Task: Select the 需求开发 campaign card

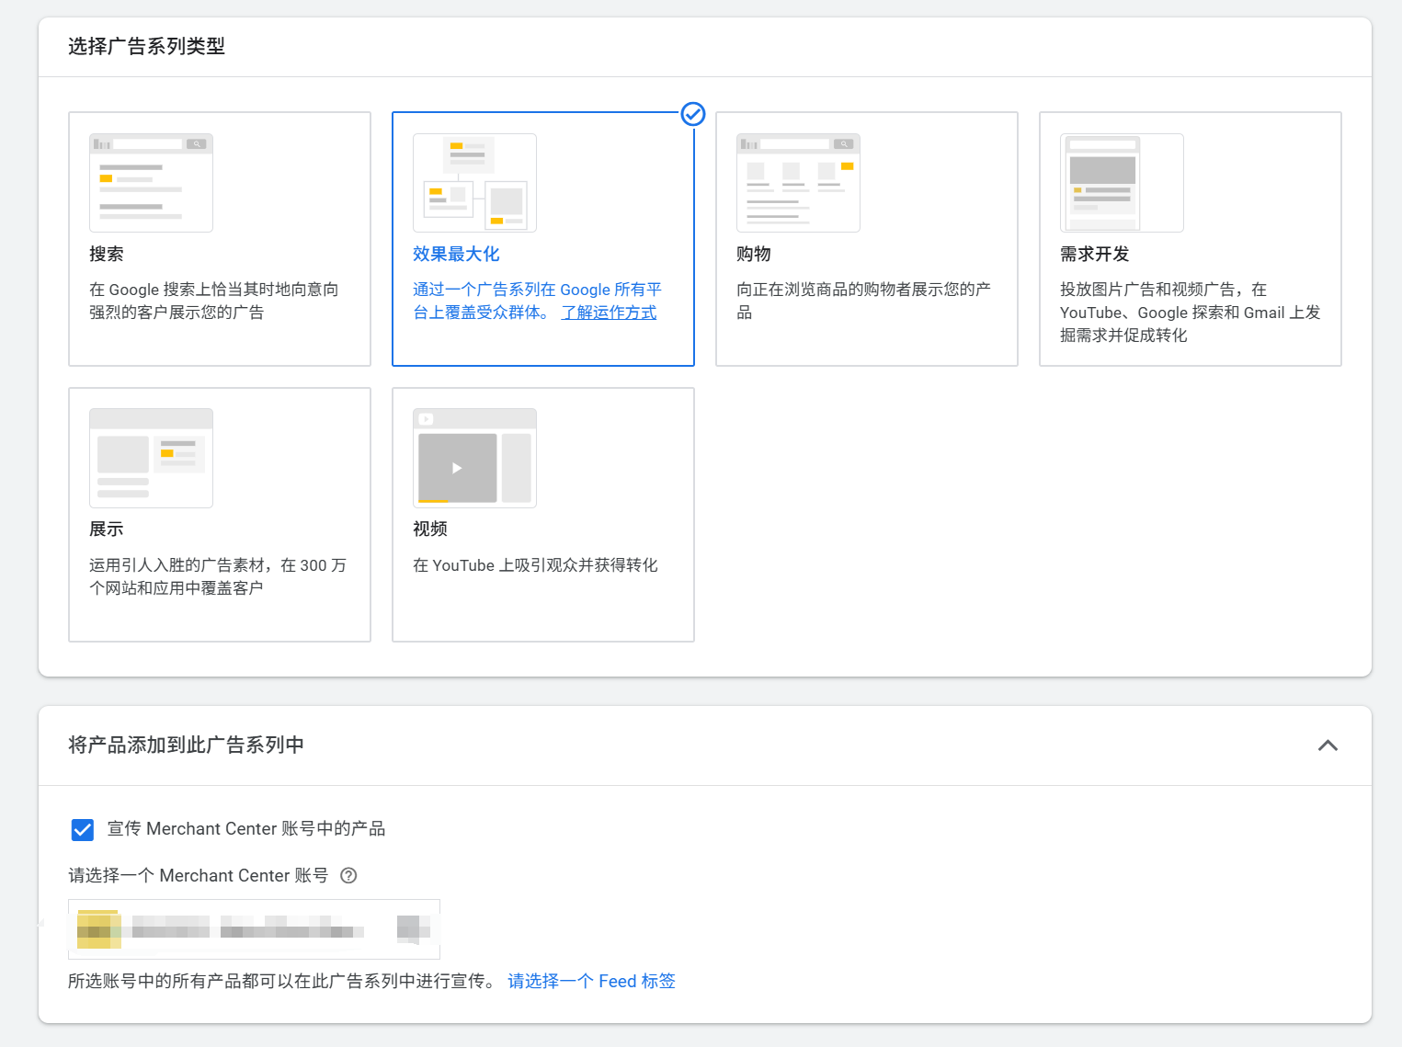Action: [1190, 239]
